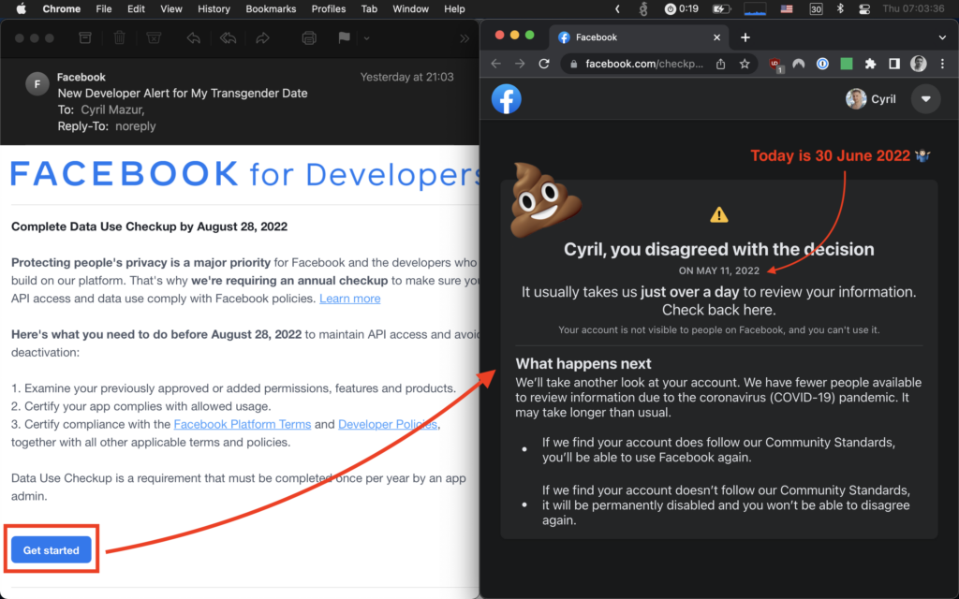Click the Archive icon in Mail toolbar
This screenshot has height=599, width=959.
pyautogui.click(x=85, y=37)
